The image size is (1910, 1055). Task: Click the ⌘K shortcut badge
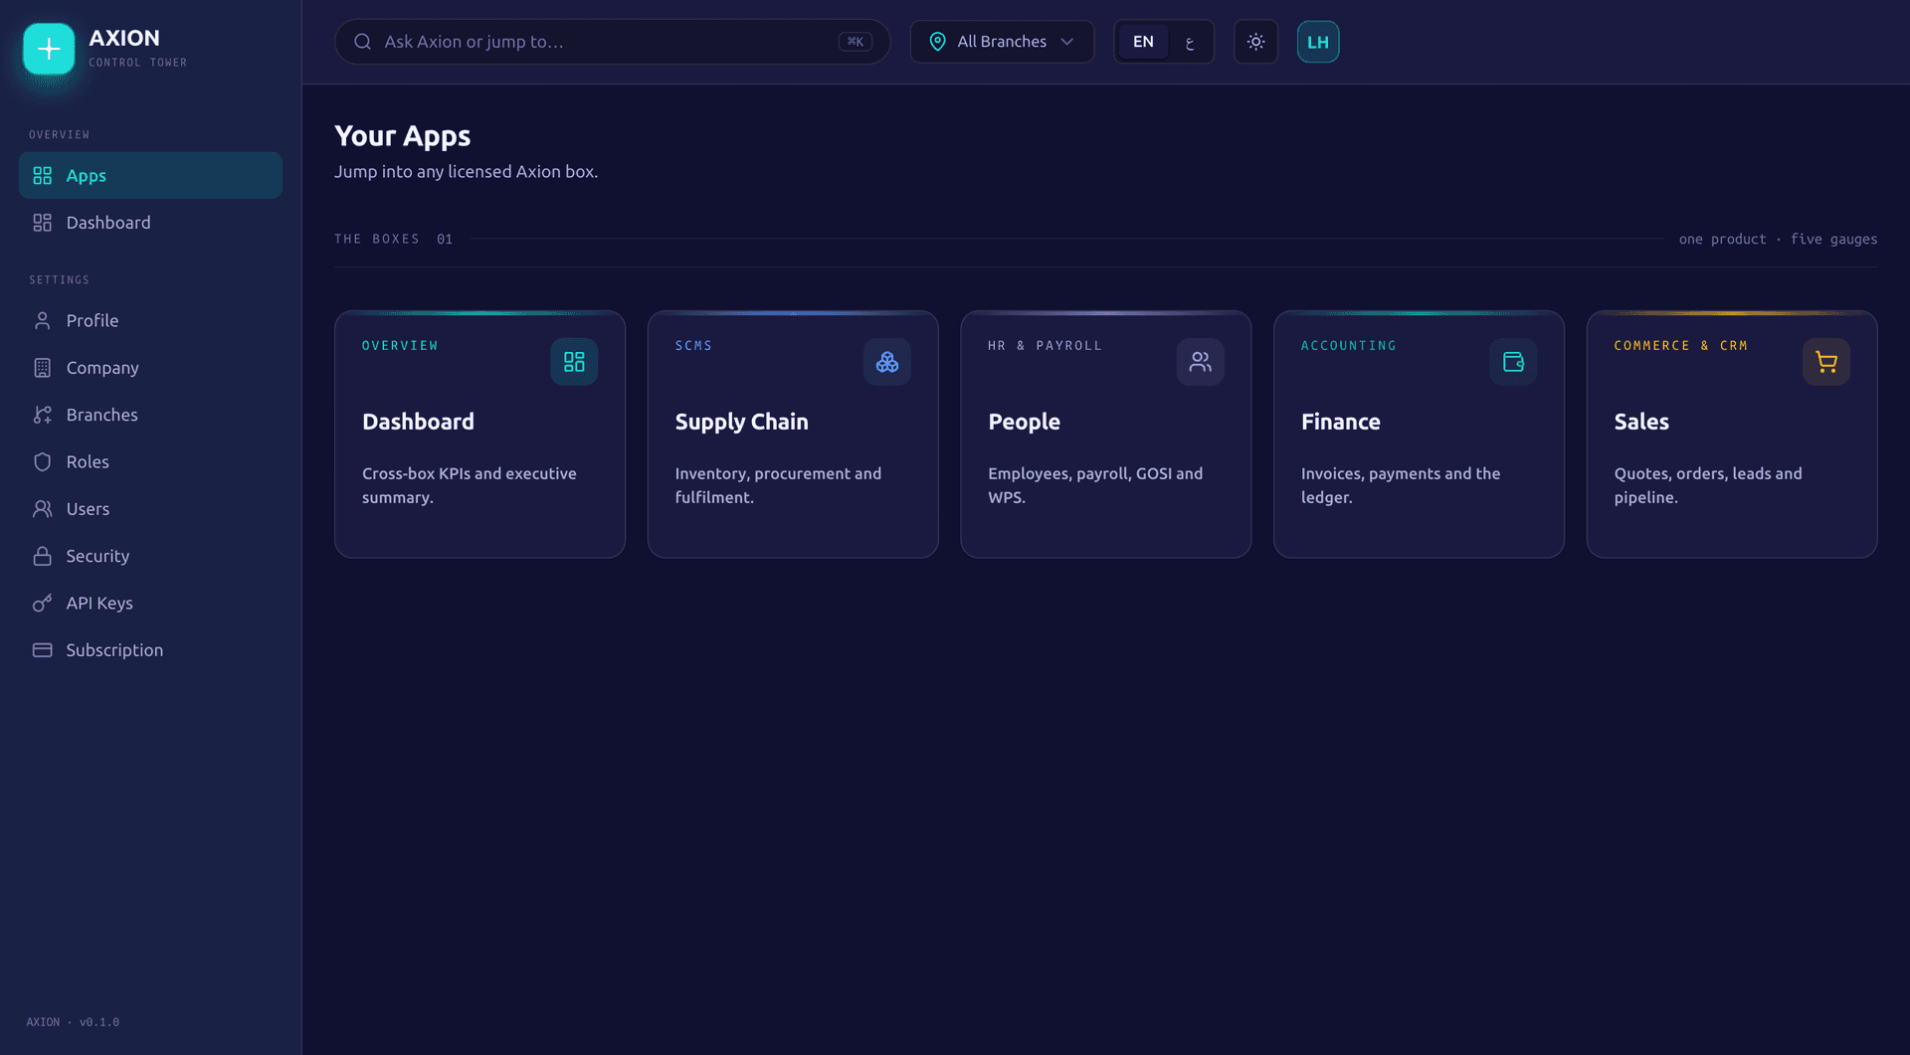(856, 42)
